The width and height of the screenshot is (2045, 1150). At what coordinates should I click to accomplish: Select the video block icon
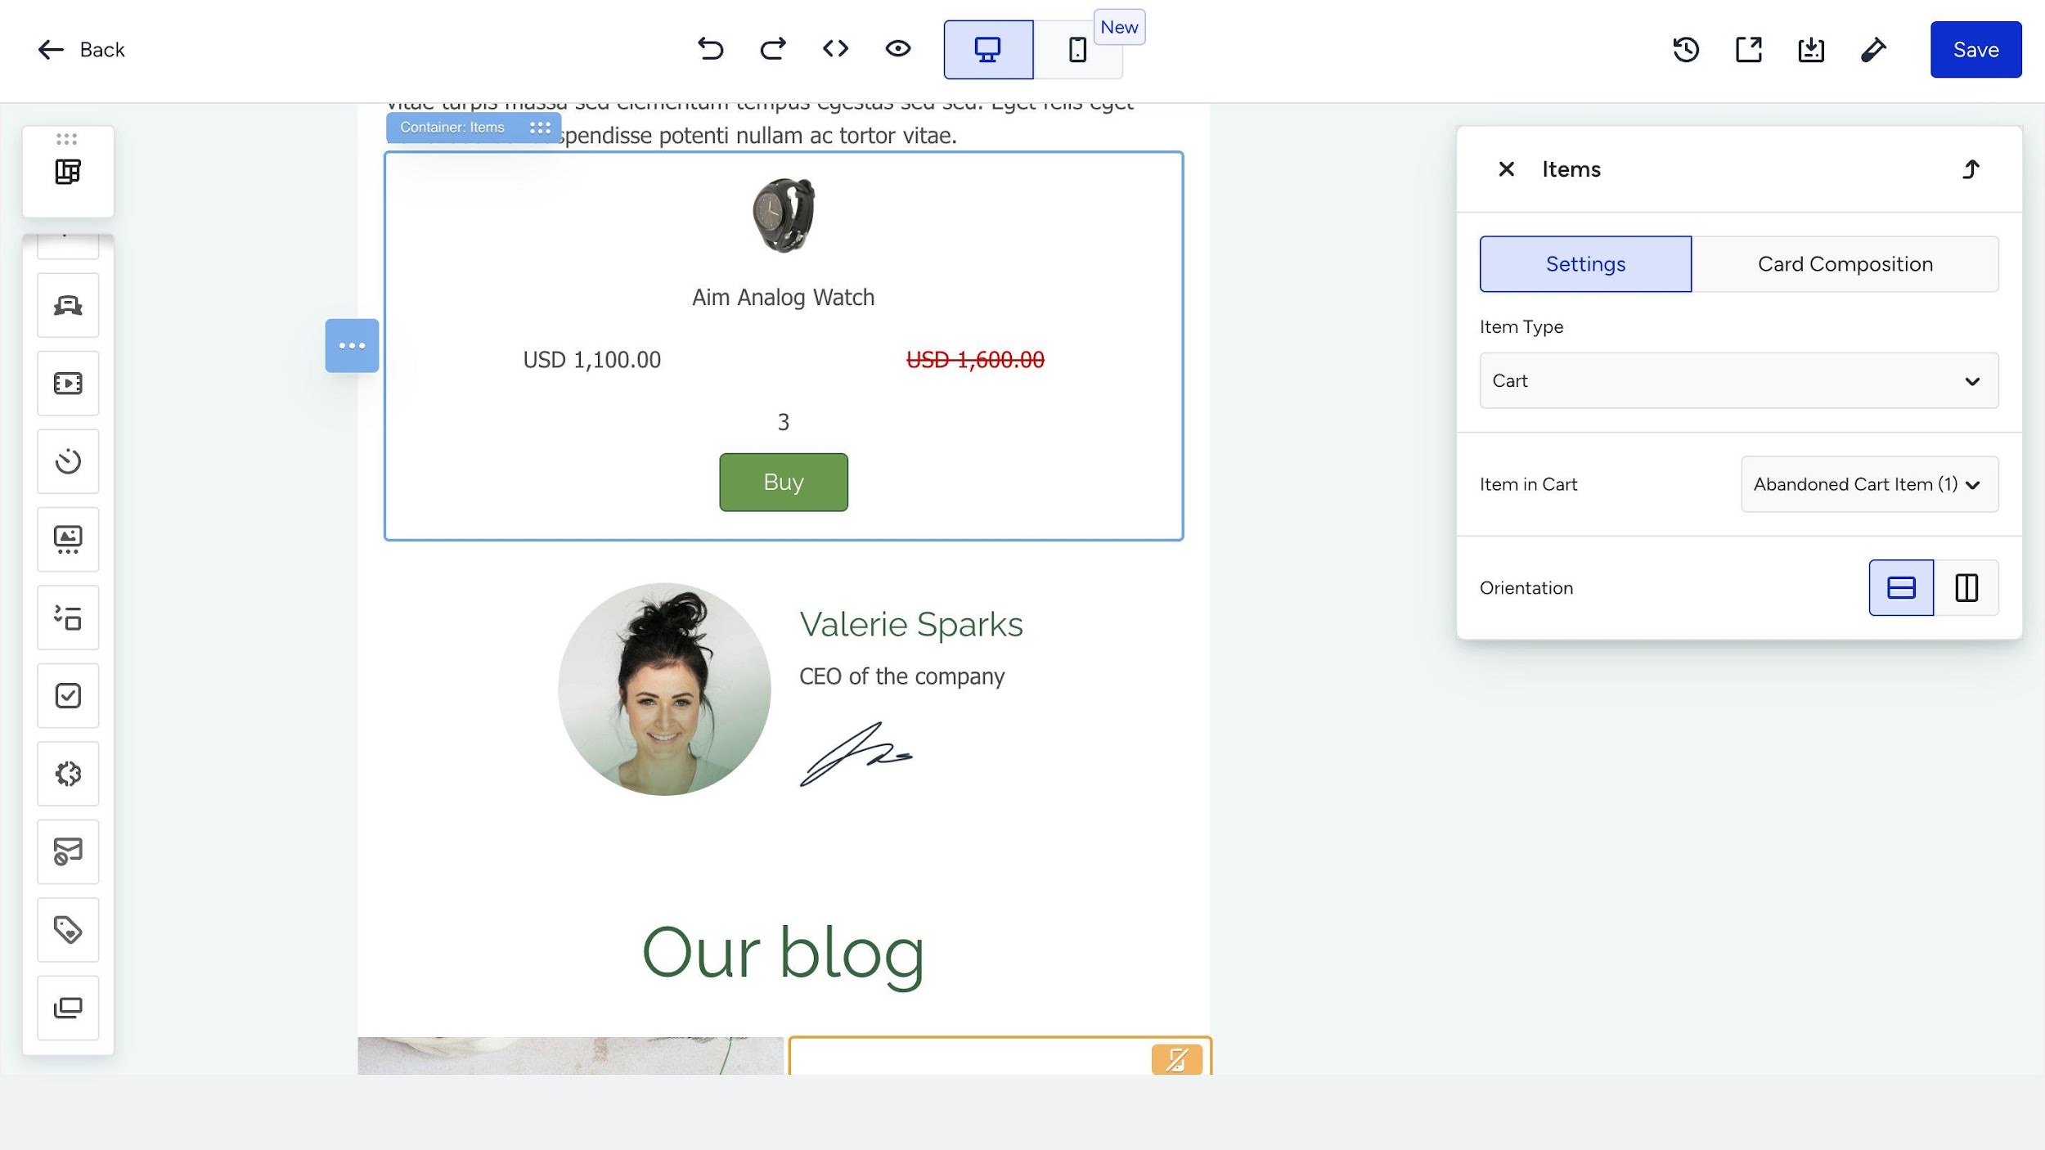point(68,384)
